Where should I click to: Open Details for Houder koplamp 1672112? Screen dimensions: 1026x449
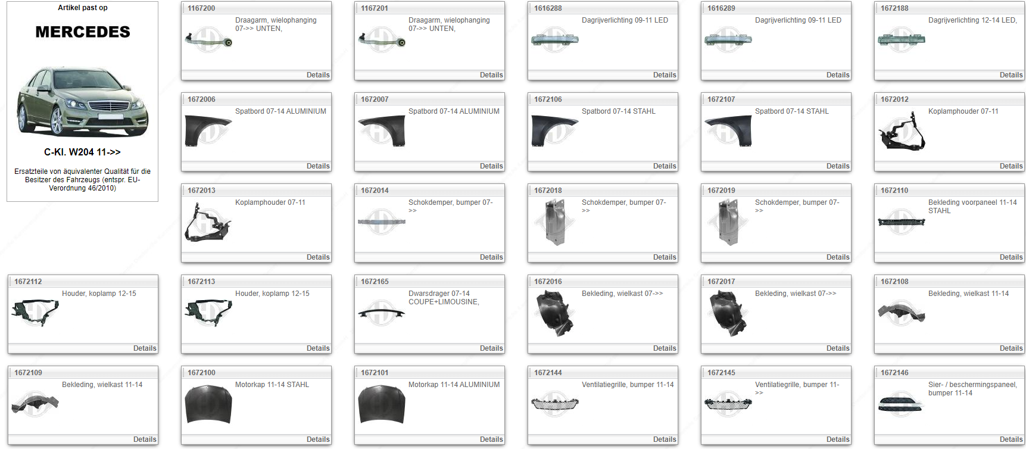click(x=144, y=348)
